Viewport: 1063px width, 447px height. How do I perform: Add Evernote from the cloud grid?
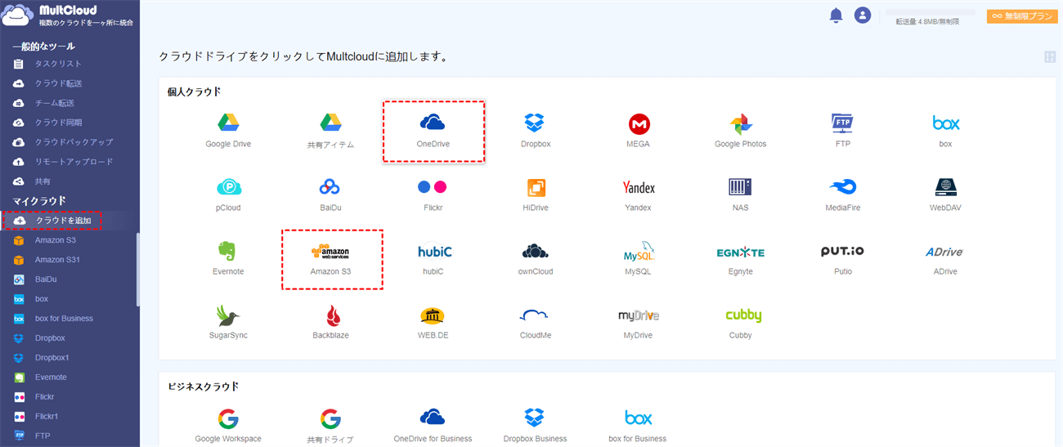(228, 258)
